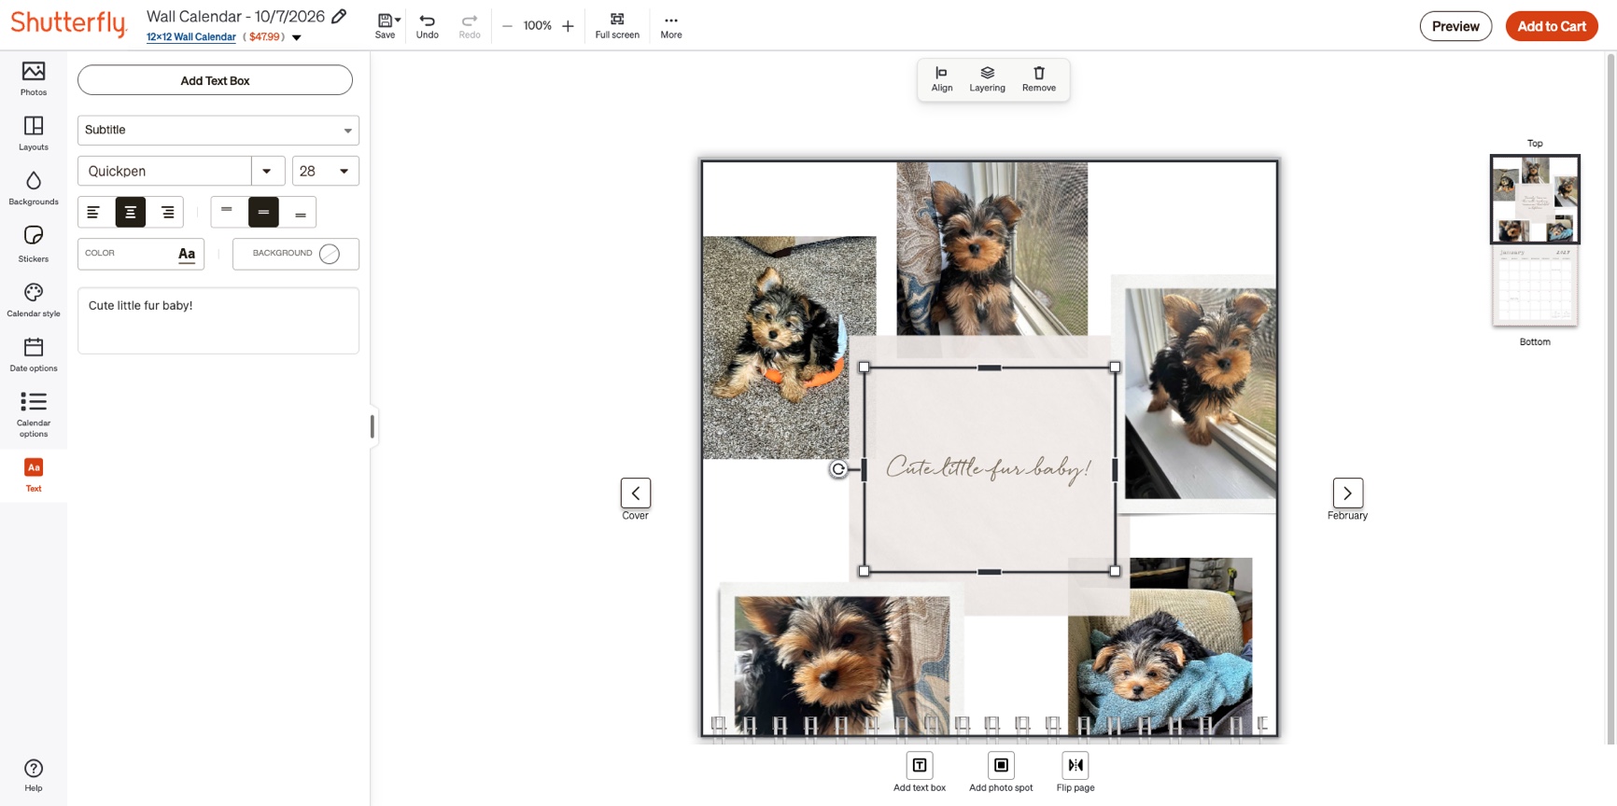Click the Add Text Box button
Image resolution: width=1617 pixels, height=806 pixels.
click(x=215, y=80)
